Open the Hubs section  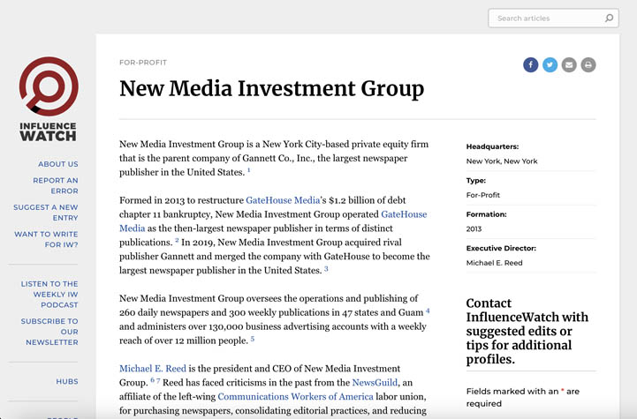67,381
